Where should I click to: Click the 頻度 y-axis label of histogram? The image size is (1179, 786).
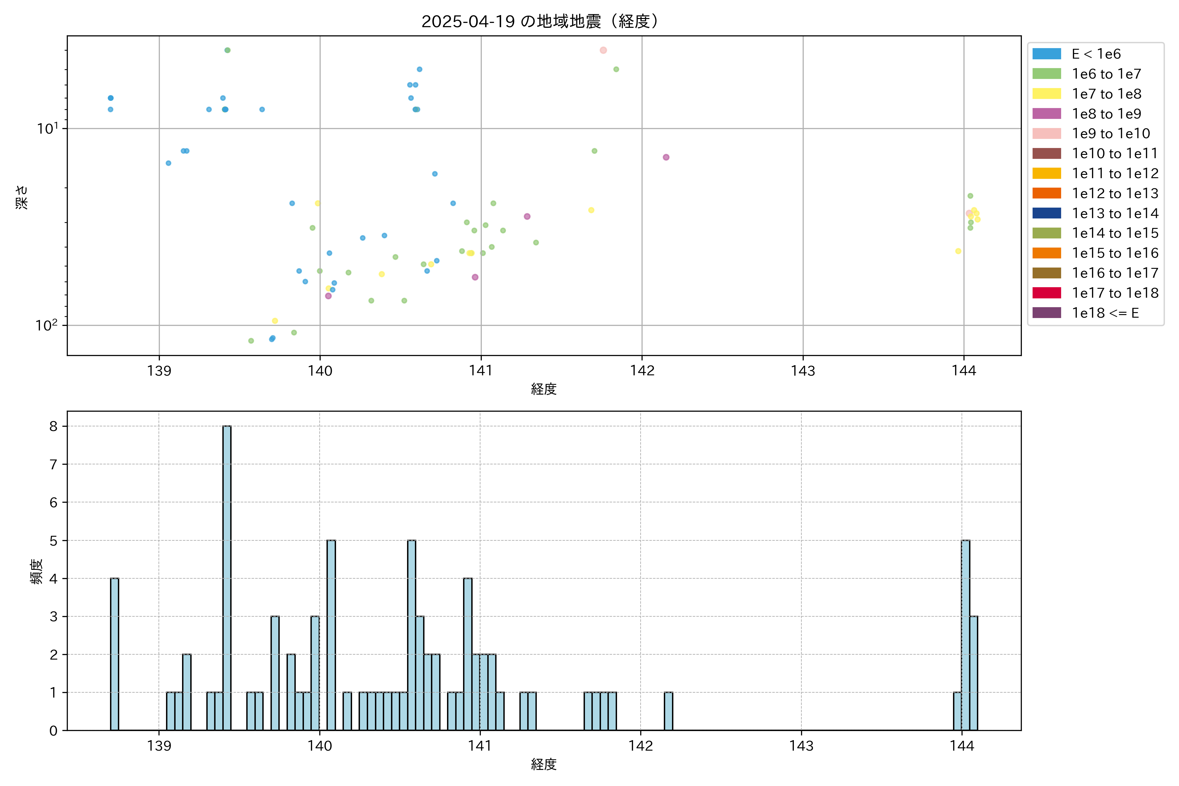tap(37, 571)
